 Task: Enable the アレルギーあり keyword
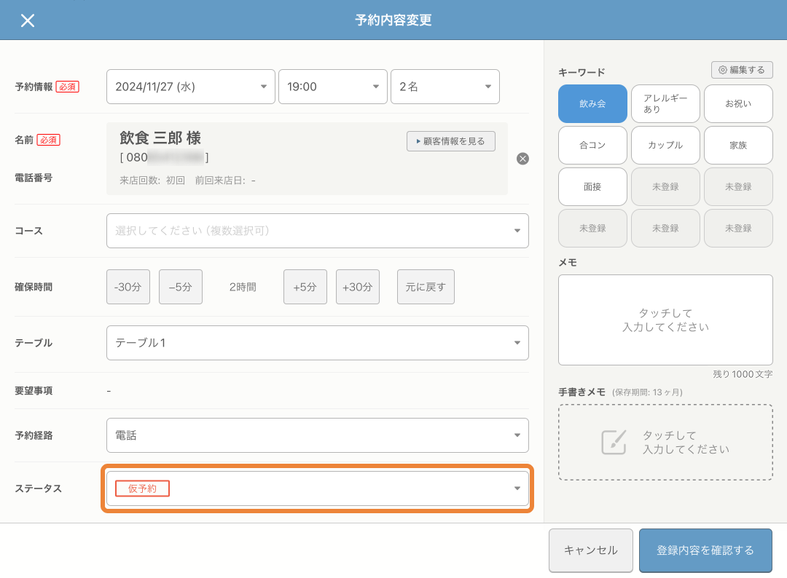tap(665, 103)
